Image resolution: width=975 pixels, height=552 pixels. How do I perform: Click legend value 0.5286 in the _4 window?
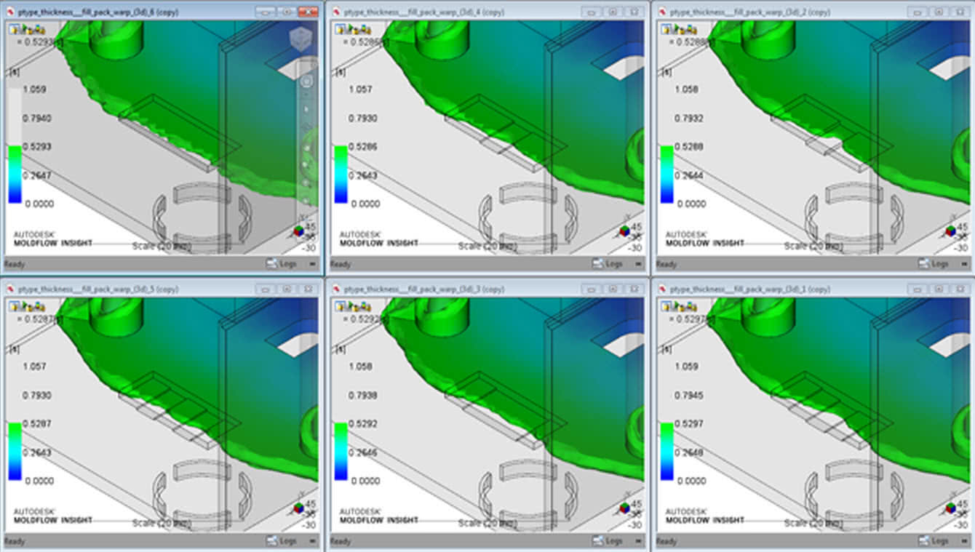tap(362, 146)
